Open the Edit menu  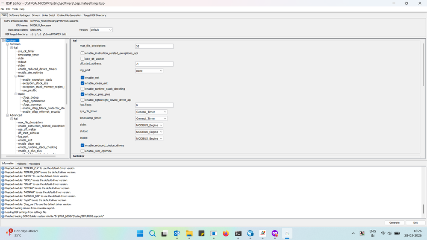(9, 9)
